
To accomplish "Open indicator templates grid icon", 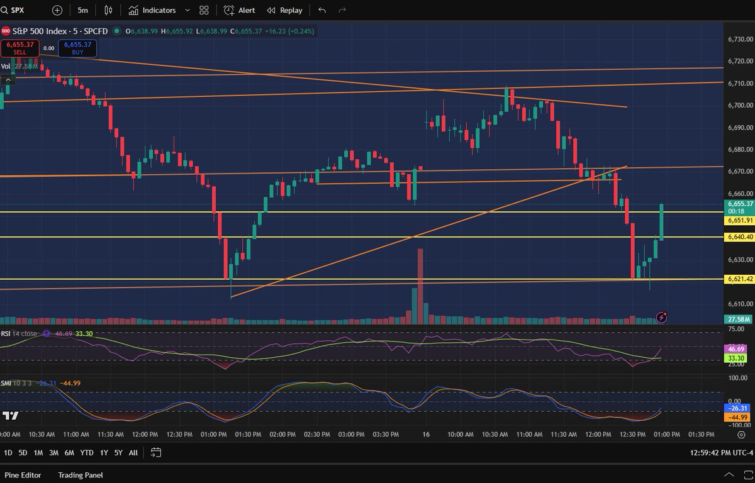I will click(204, 10).
